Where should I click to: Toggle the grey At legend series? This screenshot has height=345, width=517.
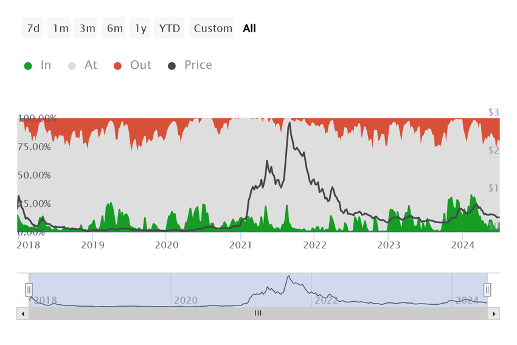[83, 65]
